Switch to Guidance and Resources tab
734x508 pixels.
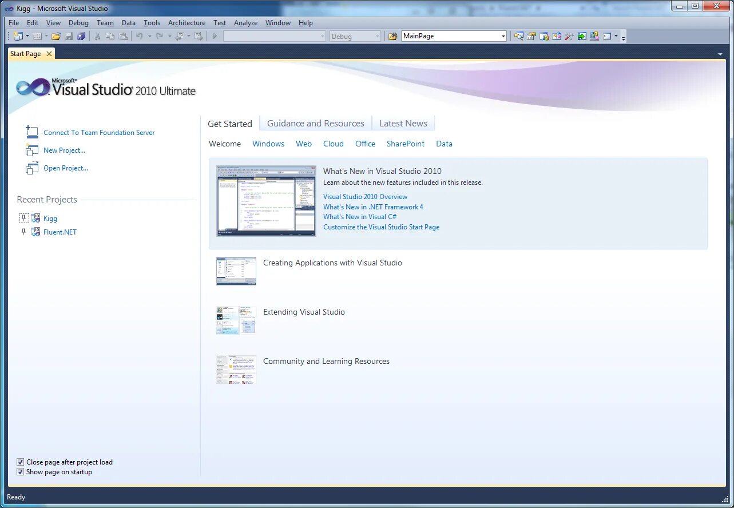coord(316,124)
